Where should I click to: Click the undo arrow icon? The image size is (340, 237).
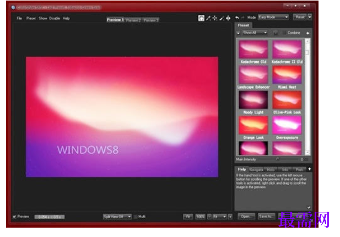(x=237, y=18)
